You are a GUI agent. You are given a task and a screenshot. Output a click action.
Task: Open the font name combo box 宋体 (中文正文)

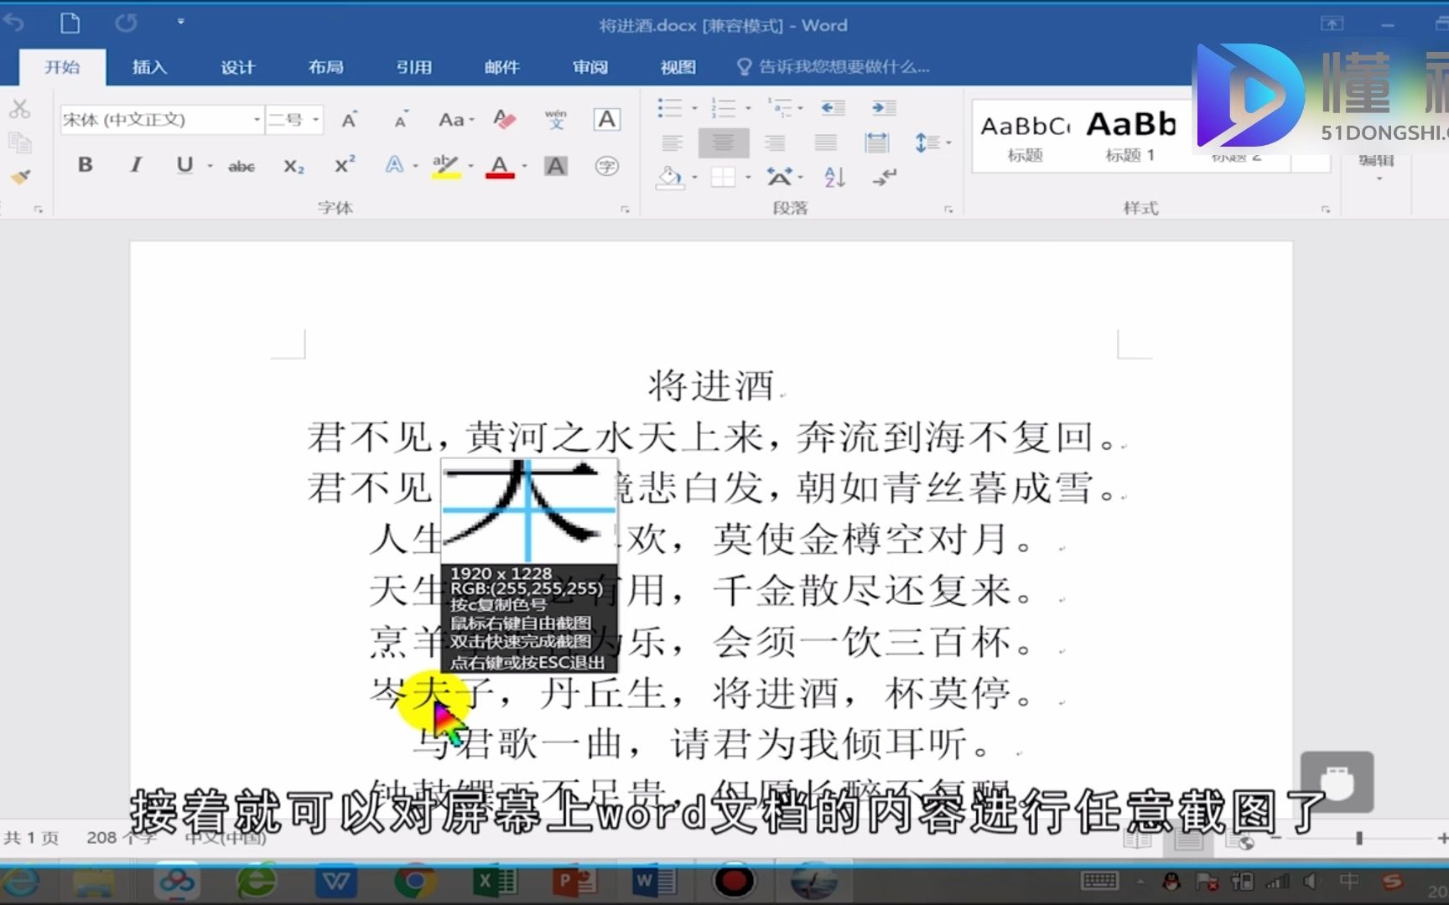click(x=162, y=120)
